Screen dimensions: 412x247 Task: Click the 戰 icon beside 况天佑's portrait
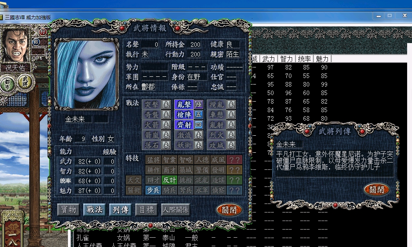[36, 42]
